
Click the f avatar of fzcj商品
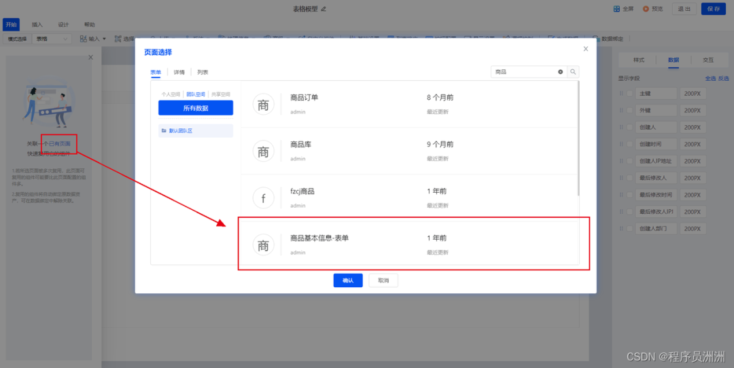click(263, 198)
